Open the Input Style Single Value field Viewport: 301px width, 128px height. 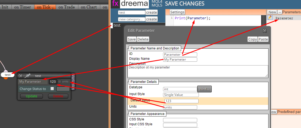pyautogui.click(x=181, y=95)
